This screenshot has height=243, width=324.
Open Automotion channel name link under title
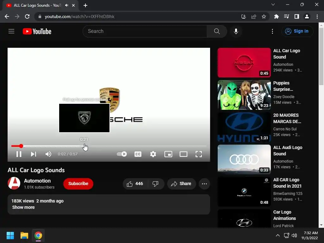point(37,181)
